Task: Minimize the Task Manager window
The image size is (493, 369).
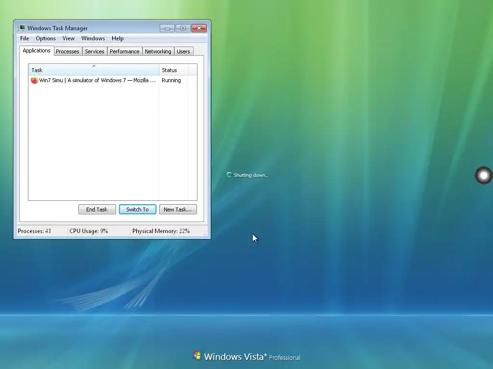Action: pyautogui.click(x=167, y=28)
